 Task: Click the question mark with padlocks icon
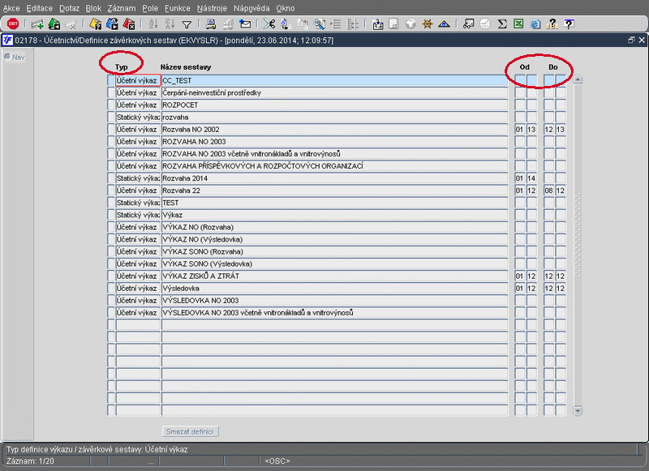[x=552, y=24]
